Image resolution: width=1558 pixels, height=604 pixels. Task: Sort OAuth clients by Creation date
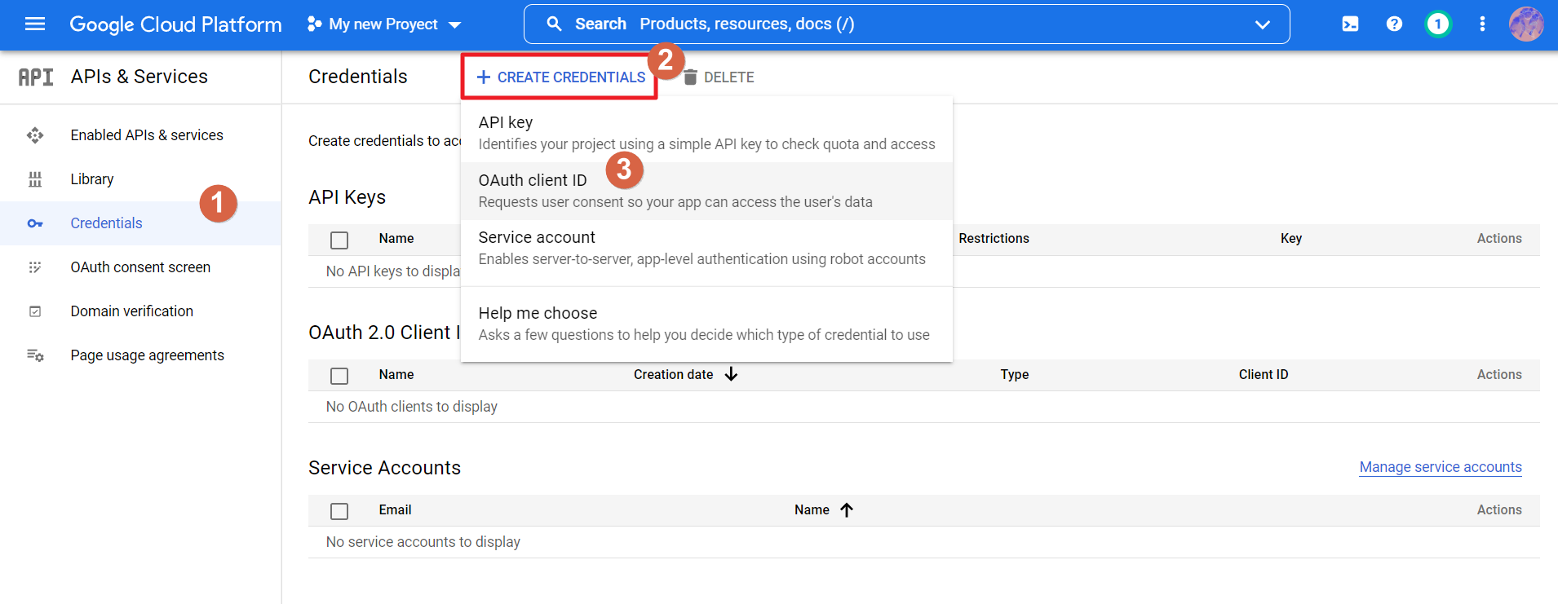tap(674, 374)
